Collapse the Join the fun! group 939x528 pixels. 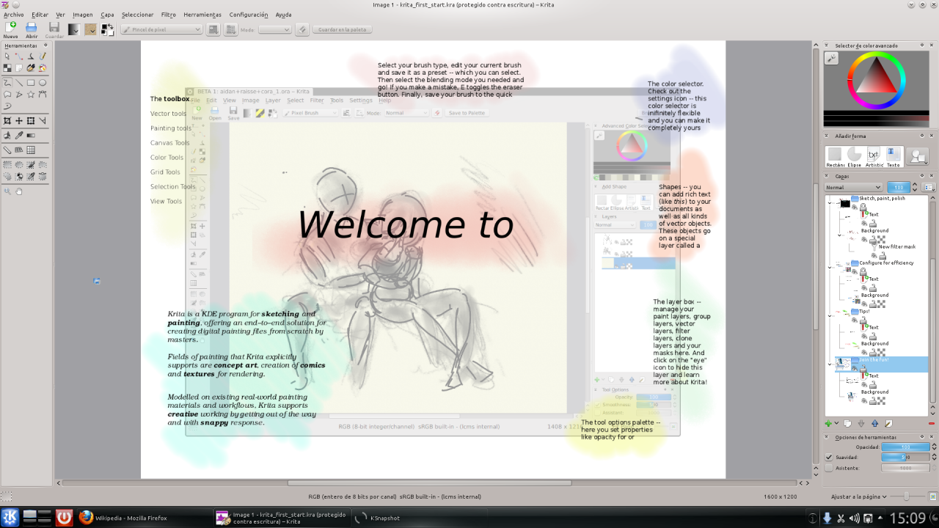pyautogui.click(x=830, y=364)
